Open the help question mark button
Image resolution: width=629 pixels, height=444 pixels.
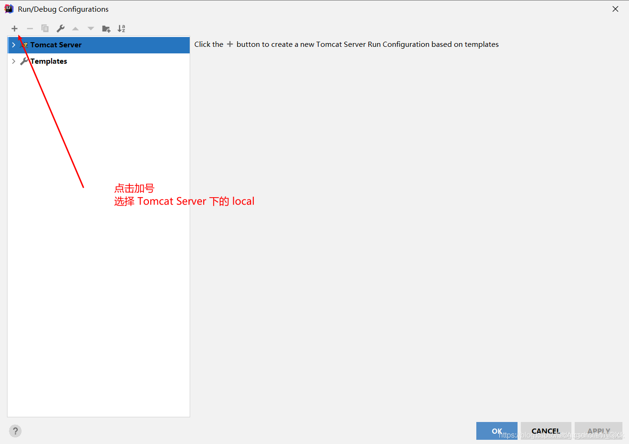pos(15,431)
